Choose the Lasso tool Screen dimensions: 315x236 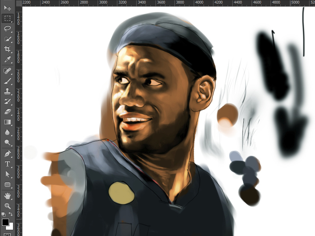click(7, 28)
